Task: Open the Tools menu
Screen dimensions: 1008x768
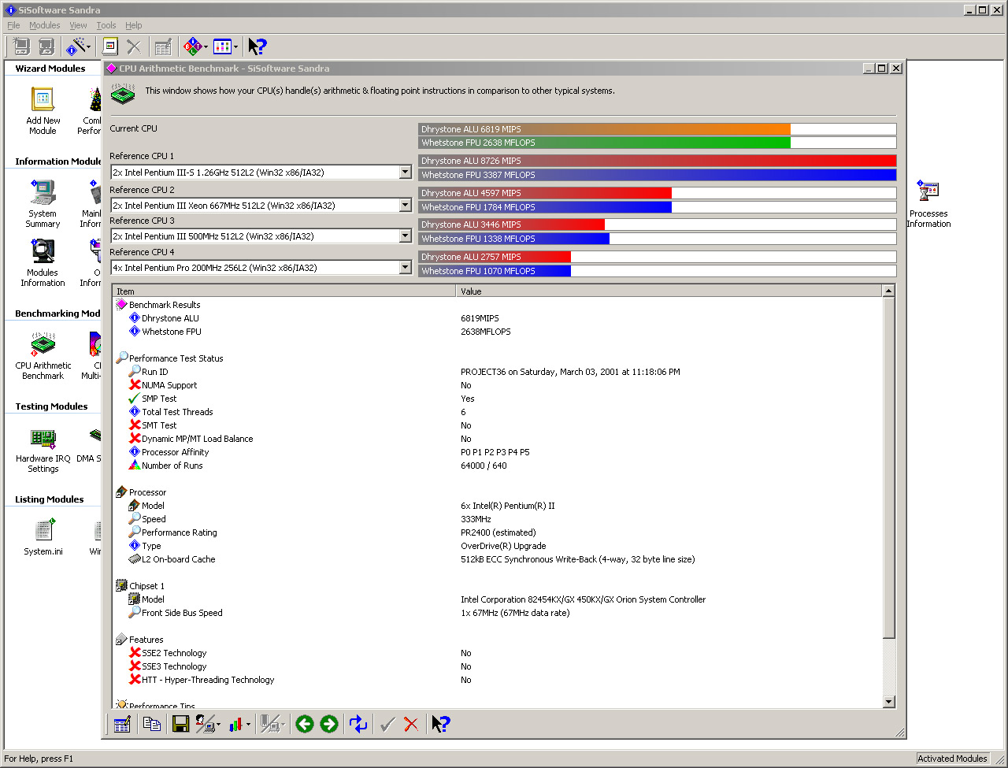Action: (x=106, y=25)
